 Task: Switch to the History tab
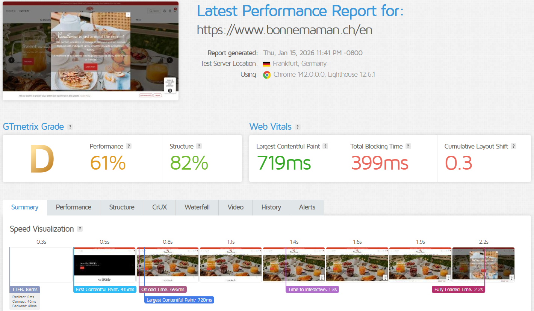point(271,207)
